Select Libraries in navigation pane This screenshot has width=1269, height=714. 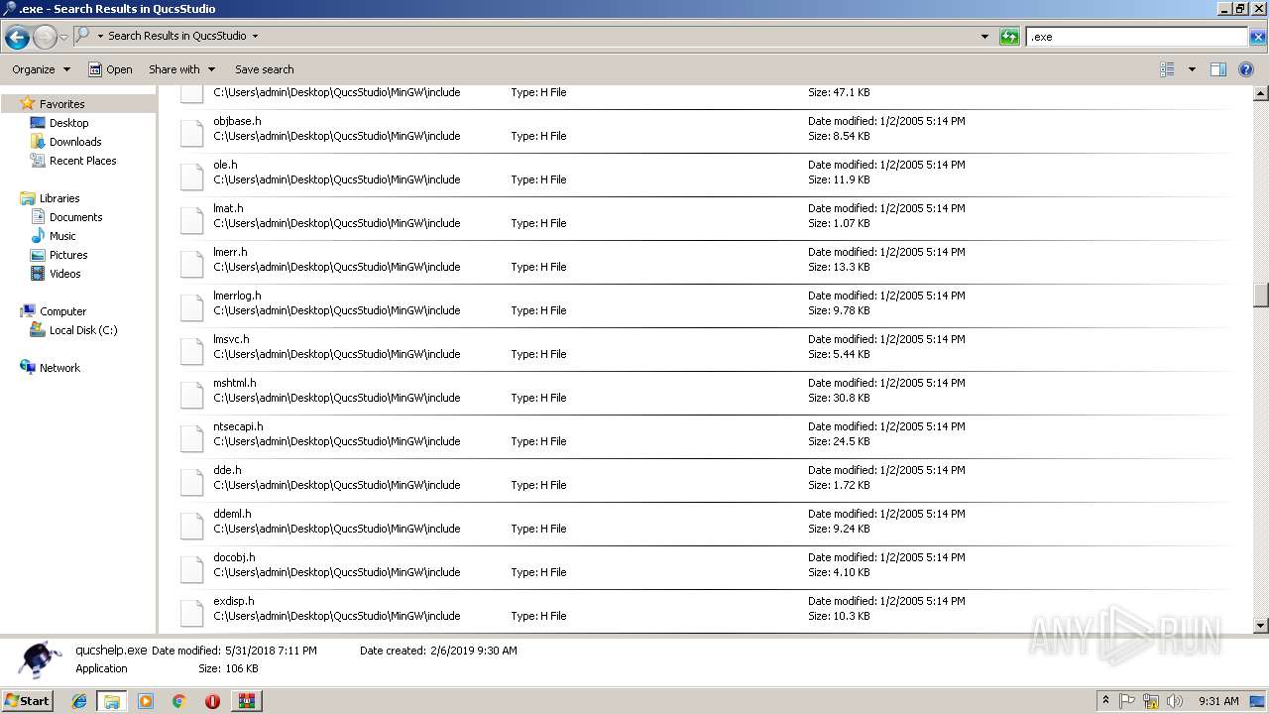(59, 198)
